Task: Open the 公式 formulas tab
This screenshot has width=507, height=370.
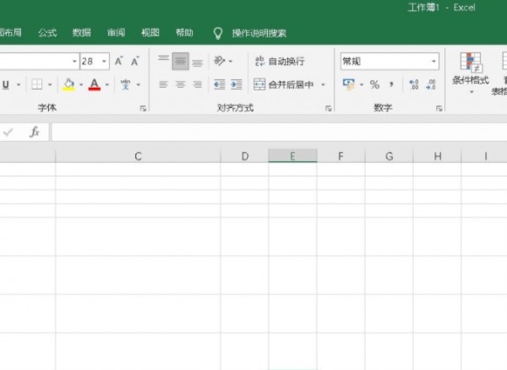Action: click(x=47, y=33)
